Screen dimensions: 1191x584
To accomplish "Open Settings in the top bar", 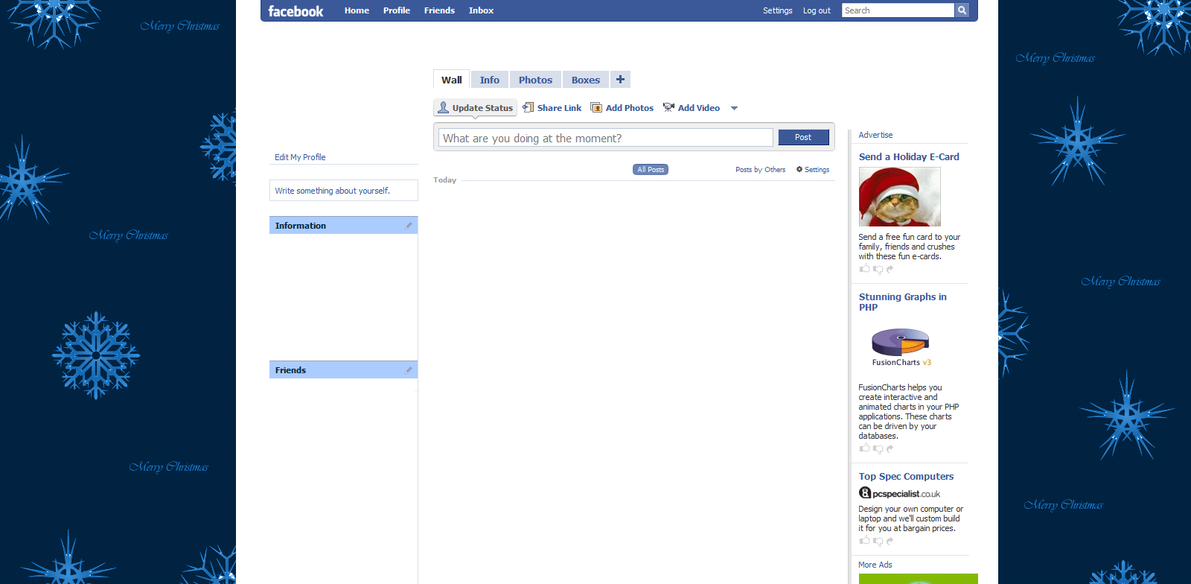I will [x=777, y=10].
